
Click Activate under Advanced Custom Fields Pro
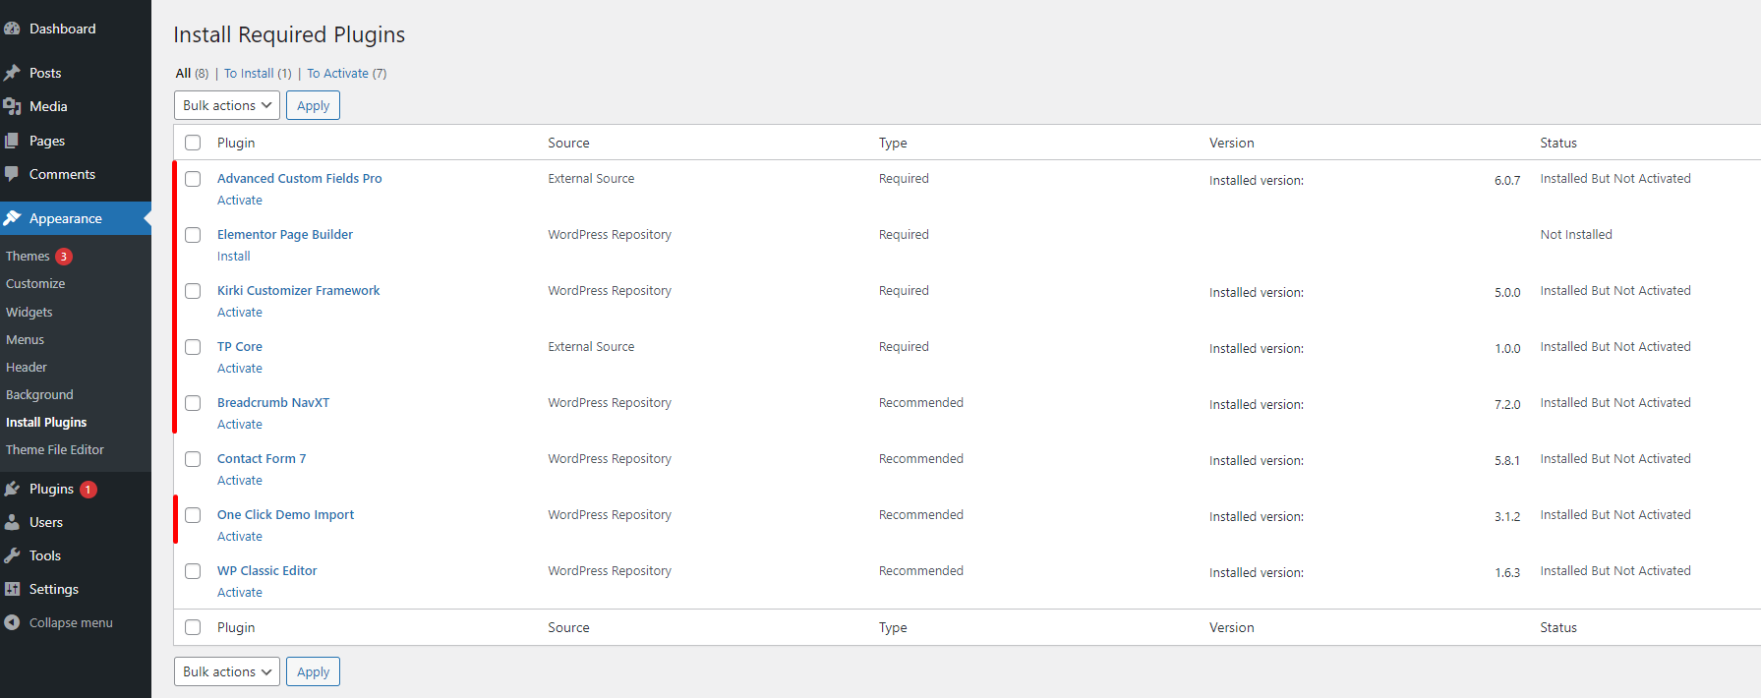240,200
